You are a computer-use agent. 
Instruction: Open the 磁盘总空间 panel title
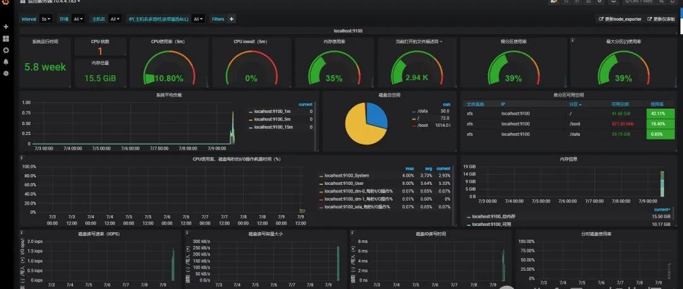pyautogui.click(x=390, y=95)
